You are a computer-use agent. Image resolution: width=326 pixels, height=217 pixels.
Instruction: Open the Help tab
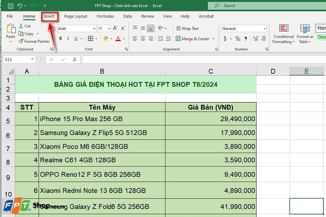coord(185,16)
